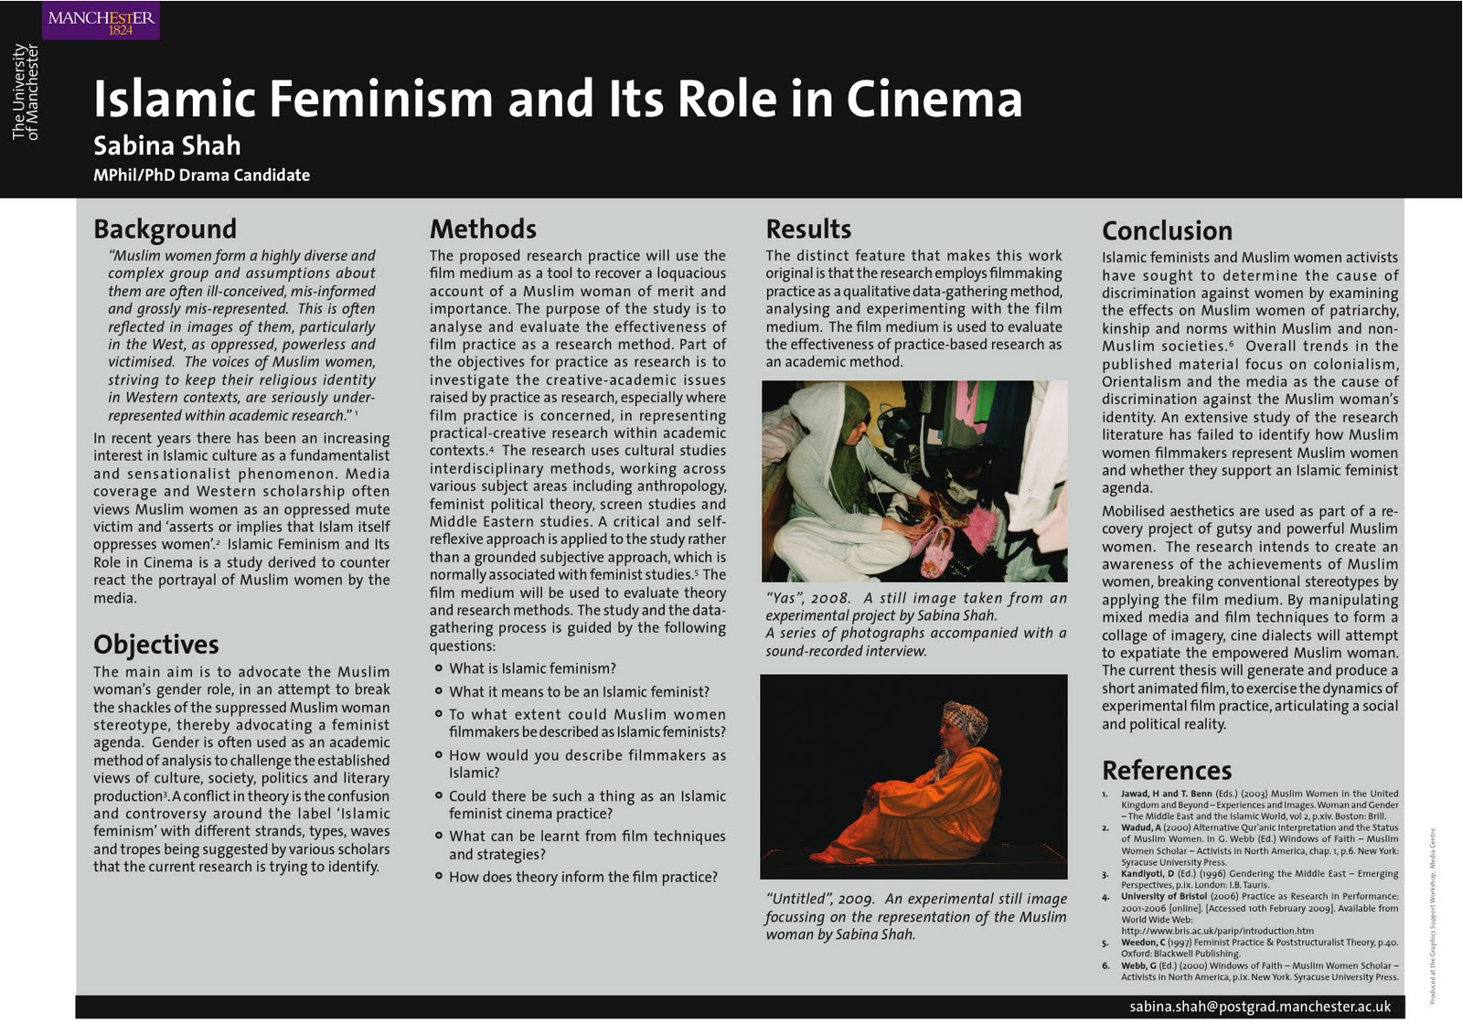Select the poster title "Islamic Feminism and Its Role in Cinema"

point(558,99)
